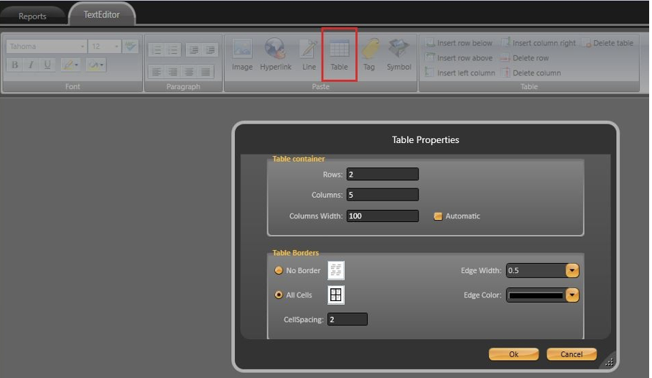Expand the Edge Color dropdown arrow

pyautogui.click(x=572, y=295)
